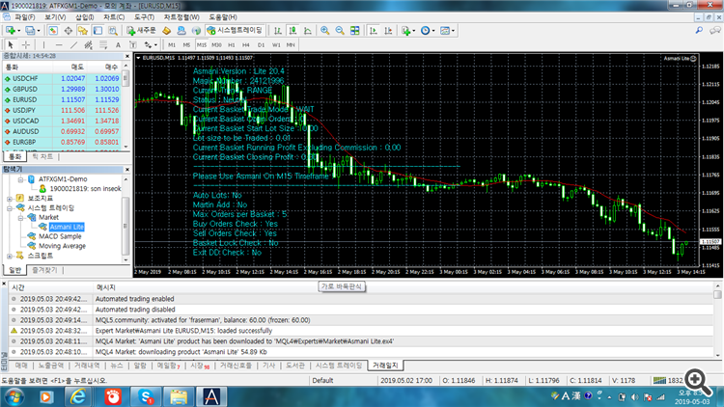Screen dimensions: 724x407
Task: Select the equidistant channel tool
Action: coord(88,44)
